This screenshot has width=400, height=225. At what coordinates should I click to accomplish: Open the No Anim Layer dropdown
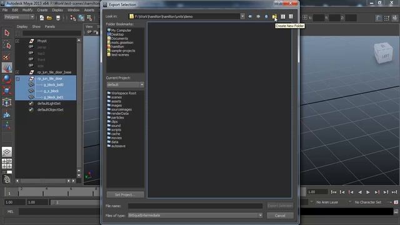coord(311,202)
